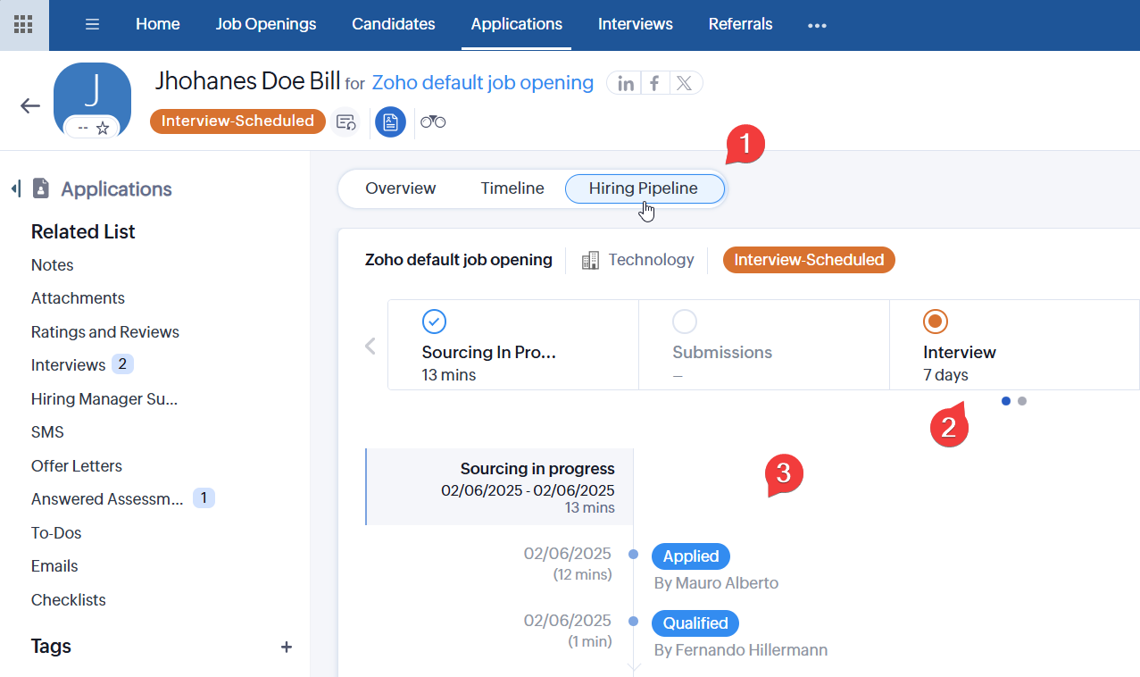Click the blue resume document icon
The height and width of the screenshot is (677, 1140).
pos(390,121)
